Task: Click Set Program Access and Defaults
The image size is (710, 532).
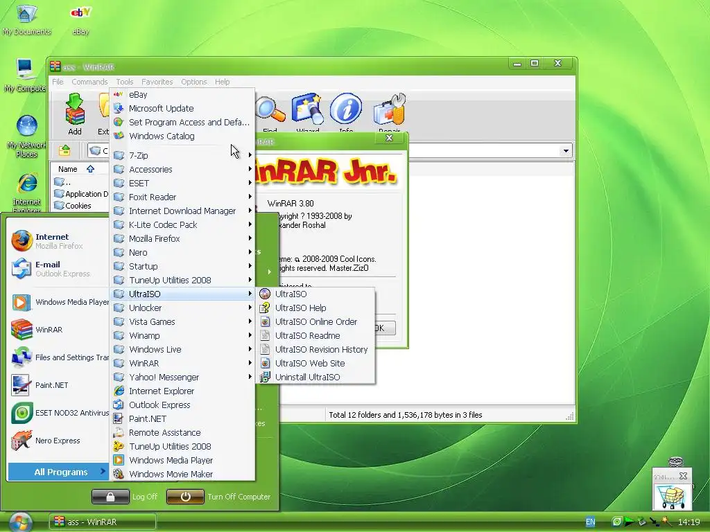Action: [x=182, y=122]
